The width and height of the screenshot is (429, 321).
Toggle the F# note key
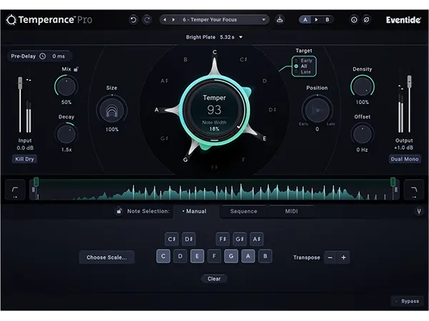(x=222, y=239)
